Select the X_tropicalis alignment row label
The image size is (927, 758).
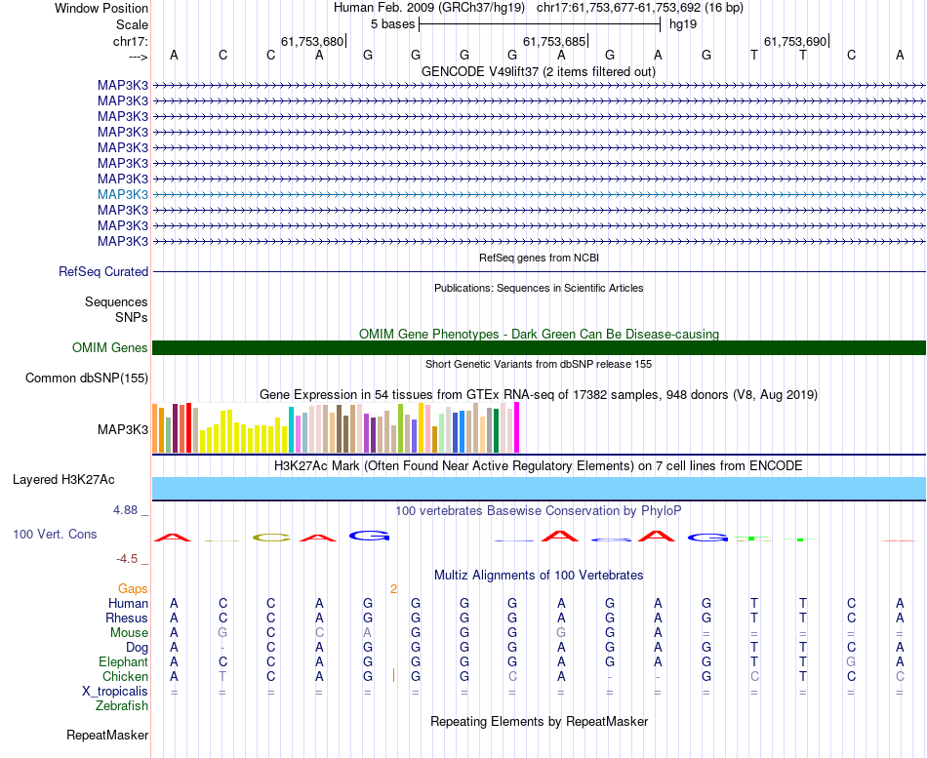click(115, 692)
